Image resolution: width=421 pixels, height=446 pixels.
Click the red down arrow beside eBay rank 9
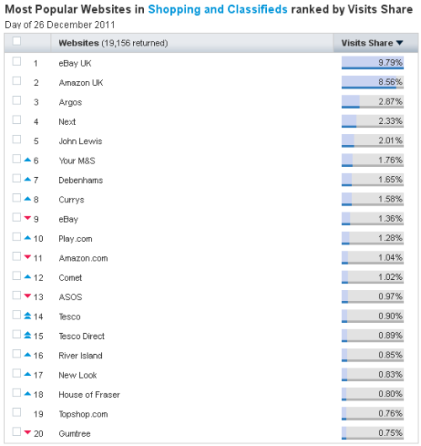(x=28, y=218)
